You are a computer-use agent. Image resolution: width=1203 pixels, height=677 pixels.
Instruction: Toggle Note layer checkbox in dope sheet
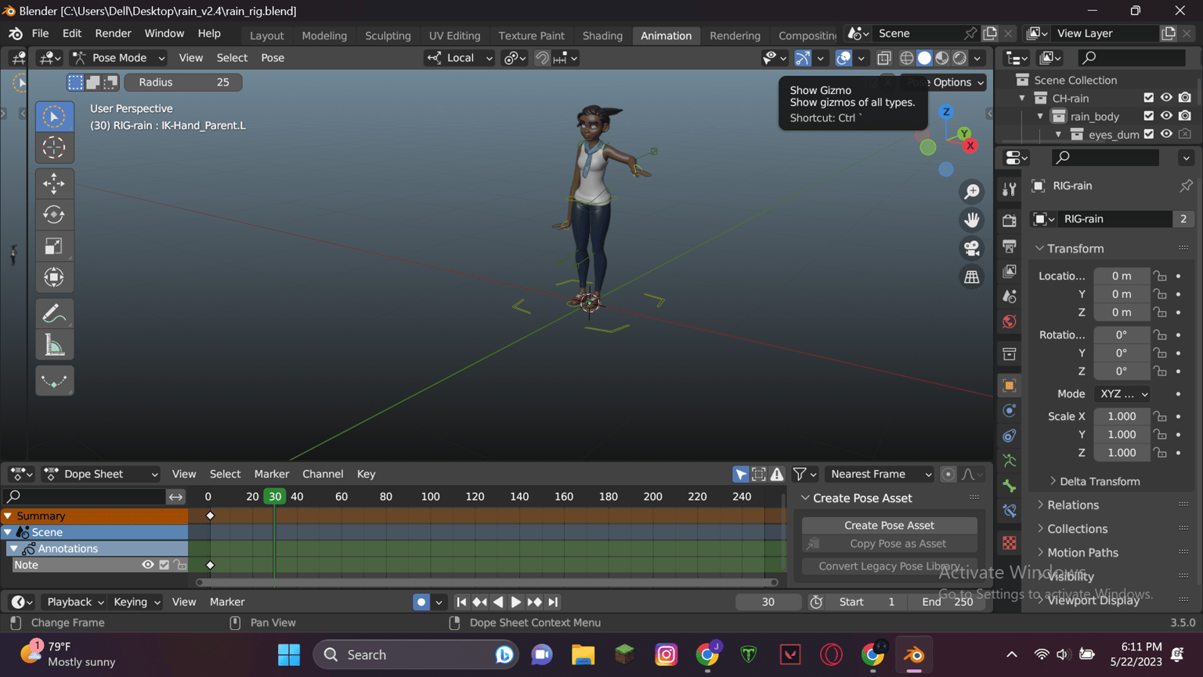point(164,565)
